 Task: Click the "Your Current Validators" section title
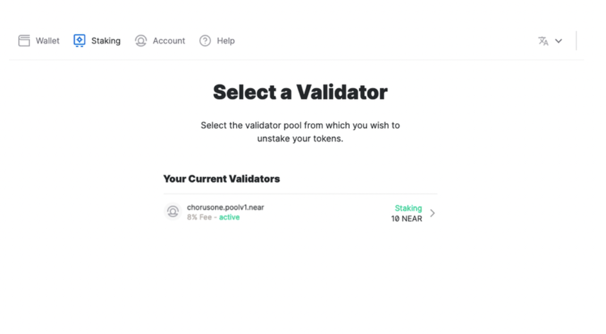tap(221, 179)
